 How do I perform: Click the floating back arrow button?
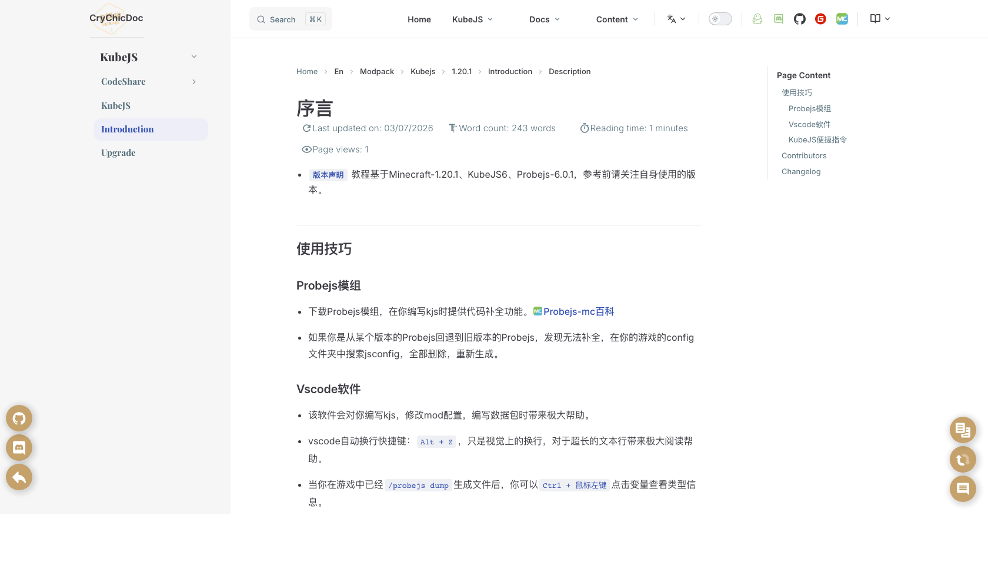pos(19,477)
